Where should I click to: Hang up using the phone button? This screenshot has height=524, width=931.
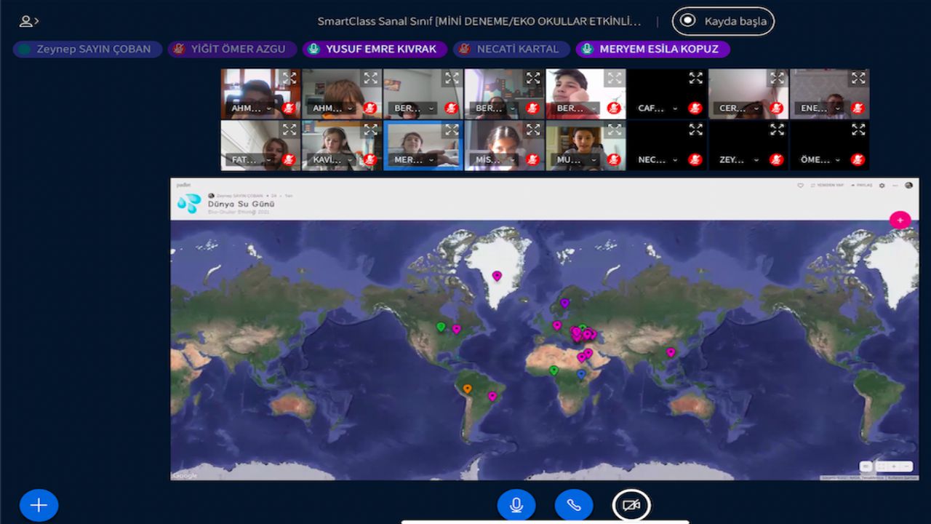[x=574, y=505]
